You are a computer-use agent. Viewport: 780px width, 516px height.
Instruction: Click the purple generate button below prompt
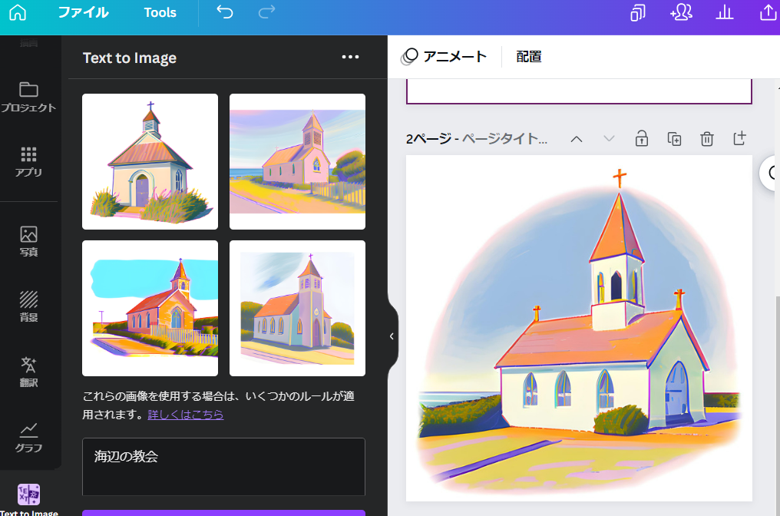224,513
